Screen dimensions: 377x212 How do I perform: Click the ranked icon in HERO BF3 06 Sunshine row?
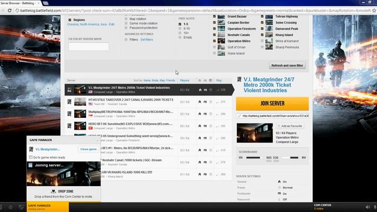point(200,126)
